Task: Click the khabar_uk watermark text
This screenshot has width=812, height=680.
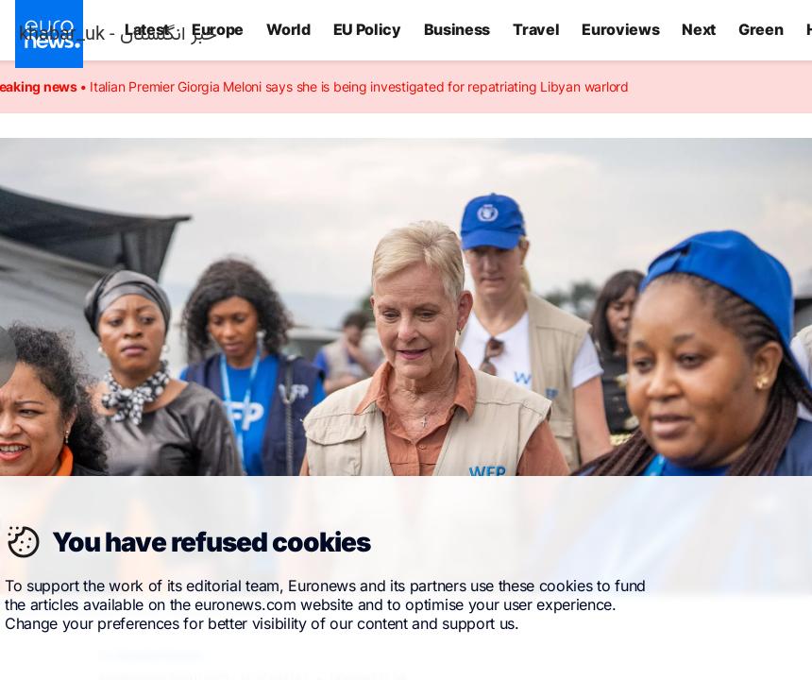Action: [118, 34]
